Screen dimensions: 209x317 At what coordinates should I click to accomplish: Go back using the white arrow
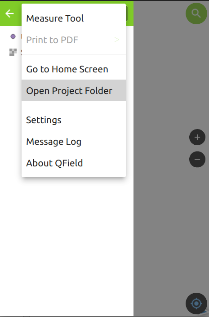coord(9,13)
